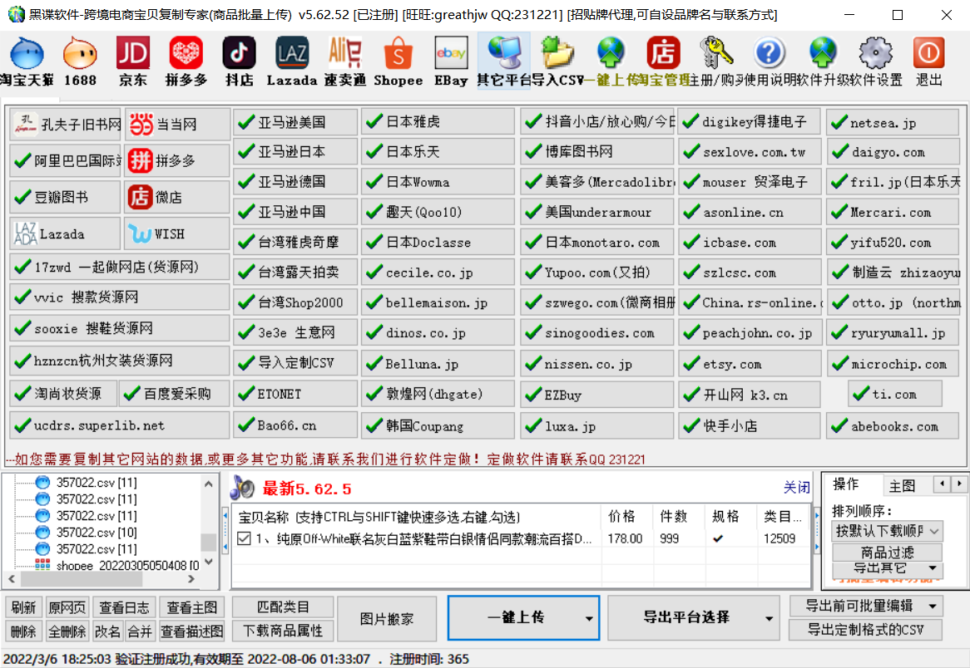The image size is (970, 668).
Task: Toggle the 快手小店 platform option
Action: (x=750, y=425)
